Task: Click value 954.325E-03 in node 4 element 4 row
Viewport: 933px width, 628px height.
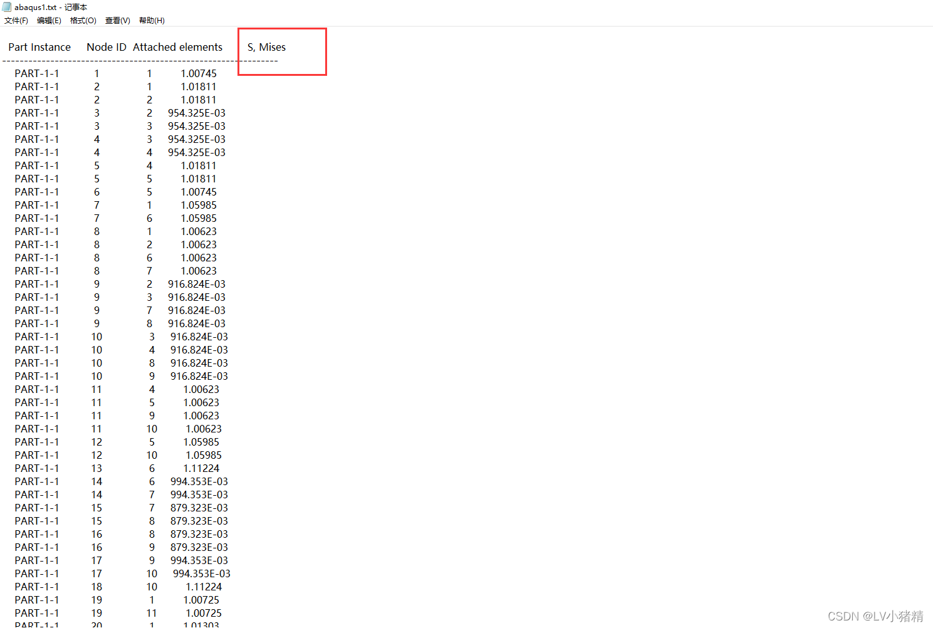Action: 197,152
